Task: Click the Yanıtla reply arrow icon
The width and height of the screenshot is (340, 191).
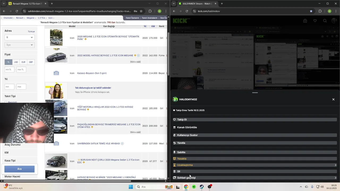Action: (x=175, y=143)
